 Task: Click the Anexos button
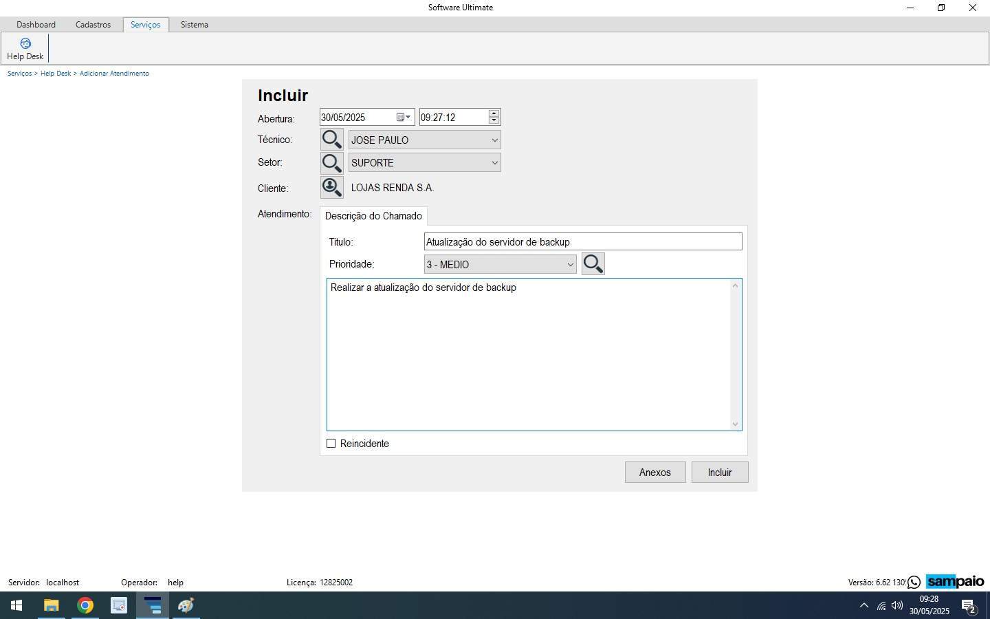[655, 473]
